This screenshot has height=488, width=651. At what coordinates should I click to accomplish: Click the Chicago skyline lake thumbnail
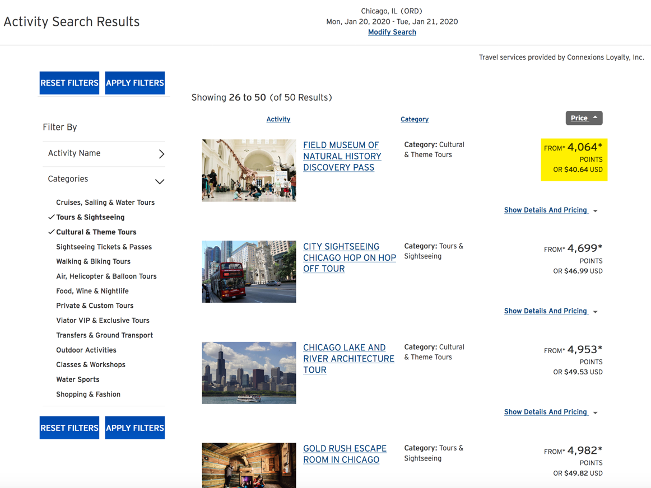click(249, 373)
